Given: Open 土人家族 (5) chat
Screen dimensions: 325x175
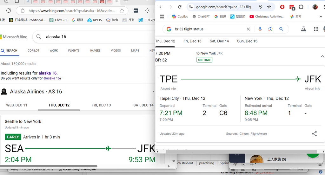Looking at the screenshot, I should pyautogui.click(x=276, y=159).
